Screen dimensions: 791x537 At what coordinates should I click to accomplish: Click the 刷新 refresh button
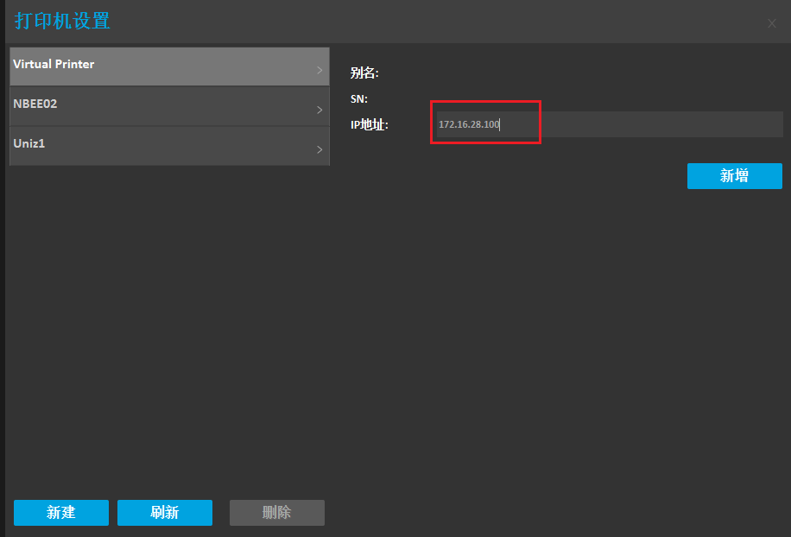click(x=165, y=513)
